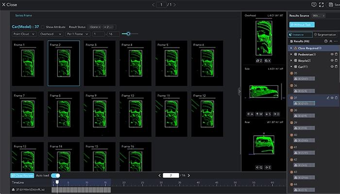
Task: Open Frame 10 thumbnail
Action: pyautogui.click(x=136, y=114)
